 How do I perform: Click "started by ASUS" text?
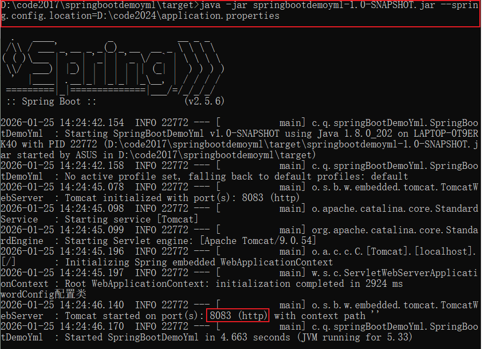point(57,155)
